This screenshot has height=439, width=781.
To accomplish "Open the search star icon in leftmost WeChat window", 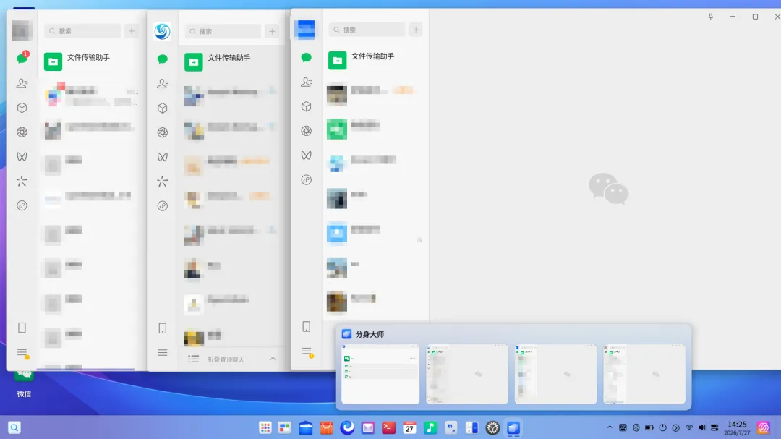I will [22, 181].
